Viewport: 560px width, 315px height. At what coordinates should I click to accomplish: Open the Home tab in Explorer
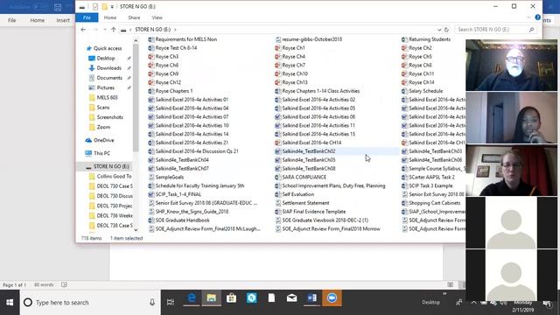[110, 17]
